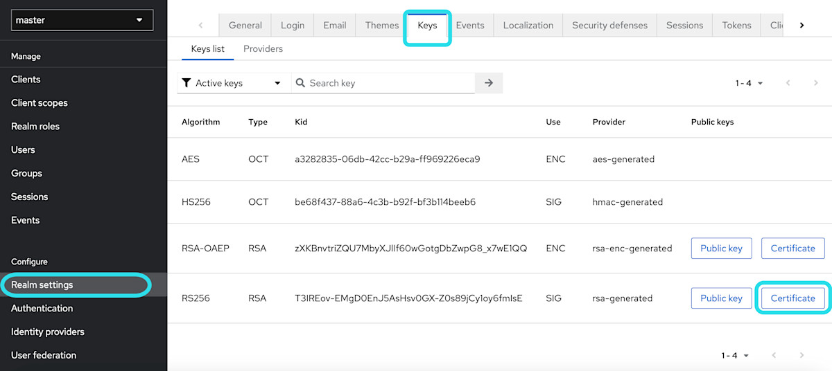Download Certificate for the RS256 key
This screenshot has height=371, width=832.
(792, 298)
